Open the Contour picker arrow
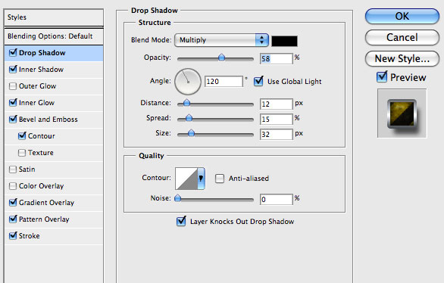 [x=201, y=178]
